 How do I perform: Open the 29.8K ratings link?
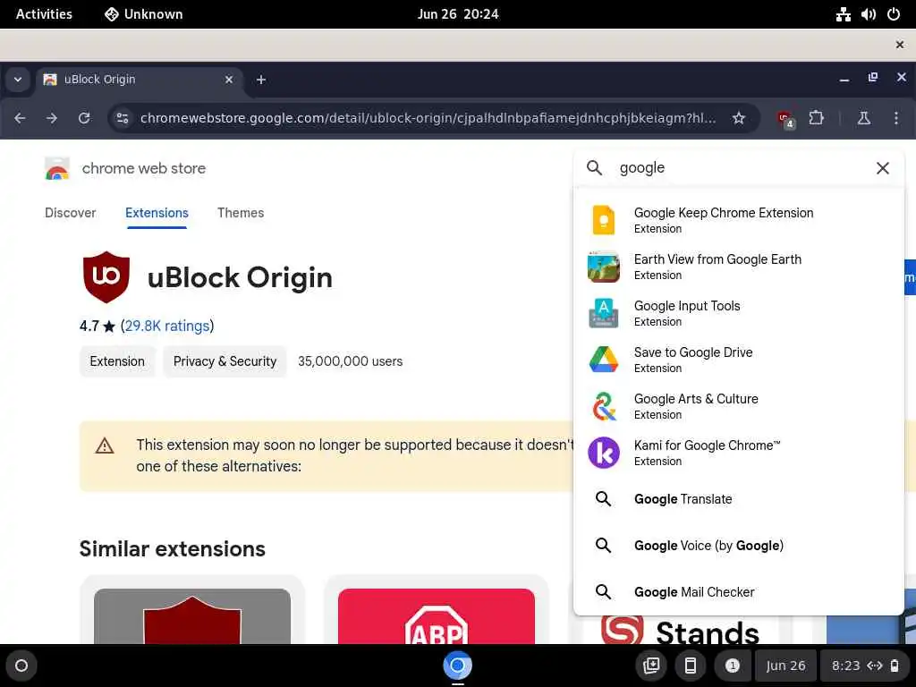[x=167, y=326]
